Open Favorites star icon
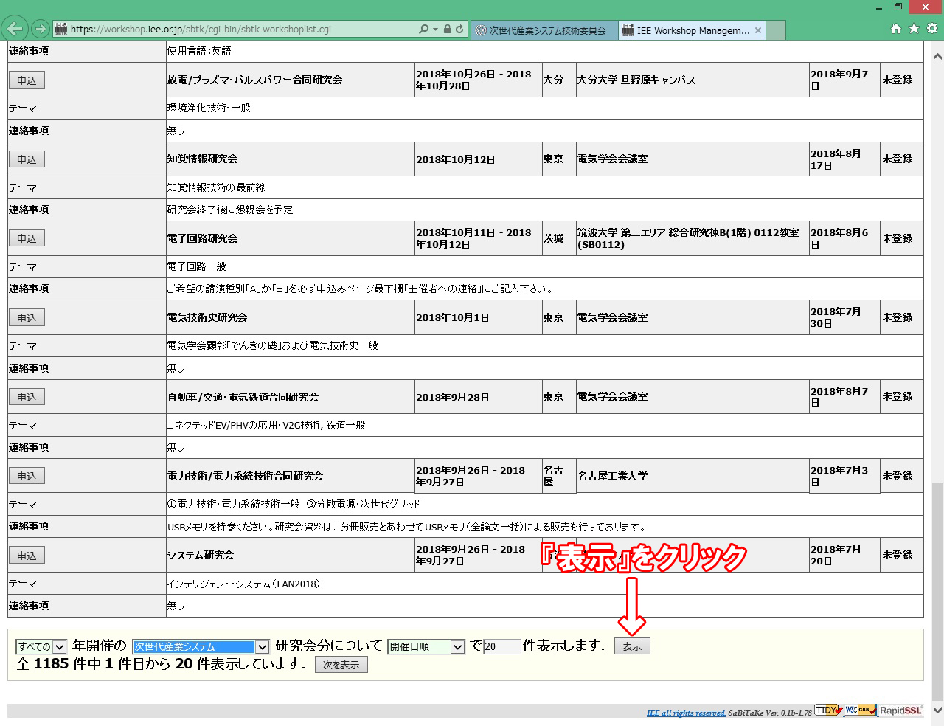This screenshot has height=726, width=944. click(914, 29)
